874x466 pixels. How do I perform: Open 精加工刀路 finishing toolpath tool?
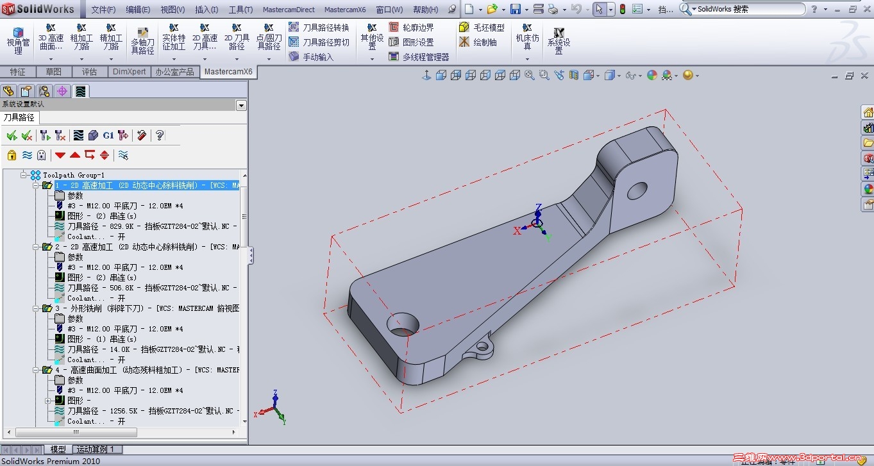coord(111,38)
